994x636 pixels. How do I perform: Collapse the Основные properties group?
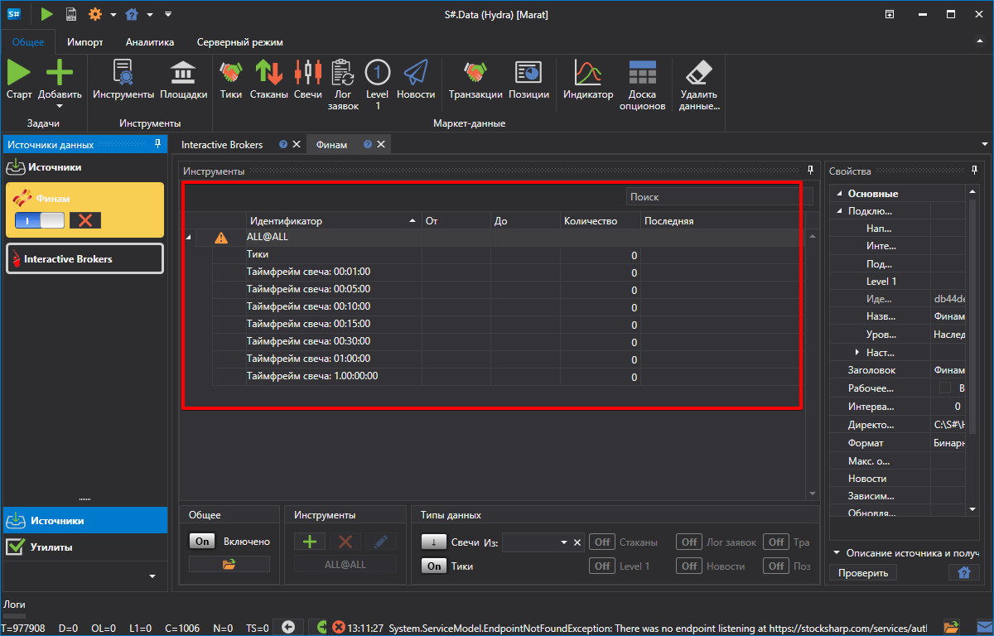pyautogui.click(x=838, y=193)
